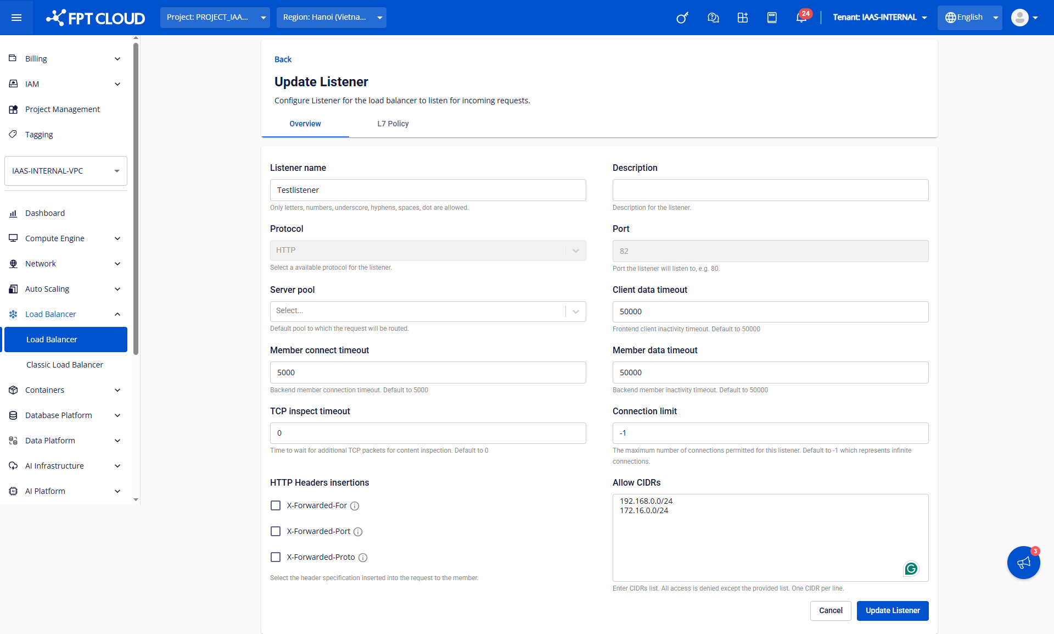Viewport: 1054px width, 634px height.
Task: Focus the Connection limit field
Action: 771,433
